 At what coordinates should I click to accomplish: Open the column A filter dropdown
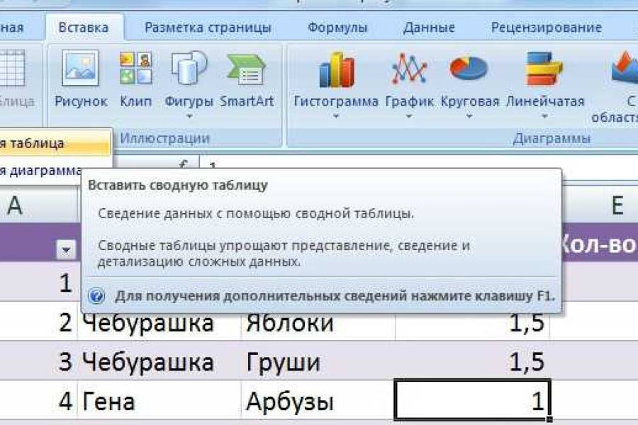66,249
